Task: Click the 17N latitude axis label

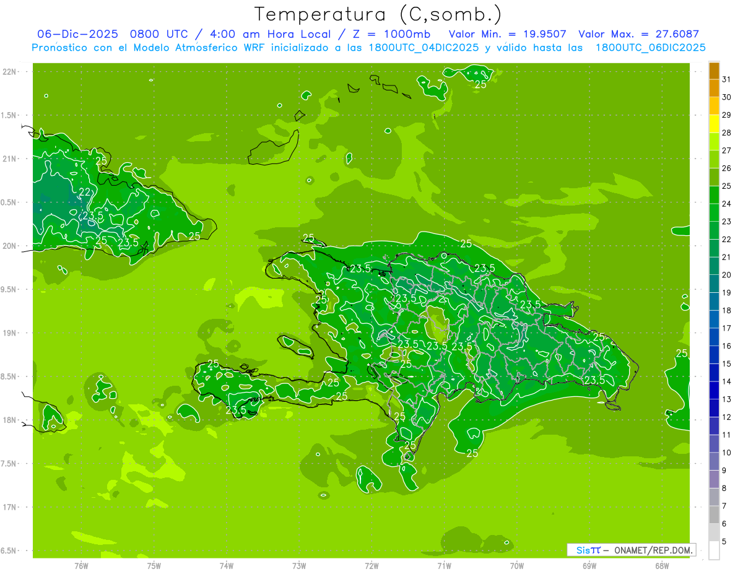Action: [x=11, y=507]
